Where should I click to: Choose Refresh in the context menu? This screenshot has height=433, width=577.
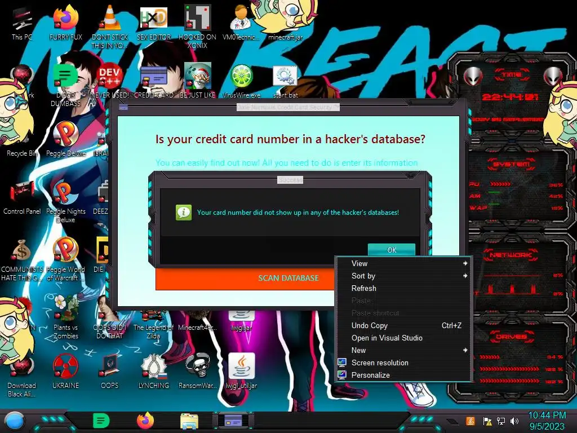coord(403,288)
